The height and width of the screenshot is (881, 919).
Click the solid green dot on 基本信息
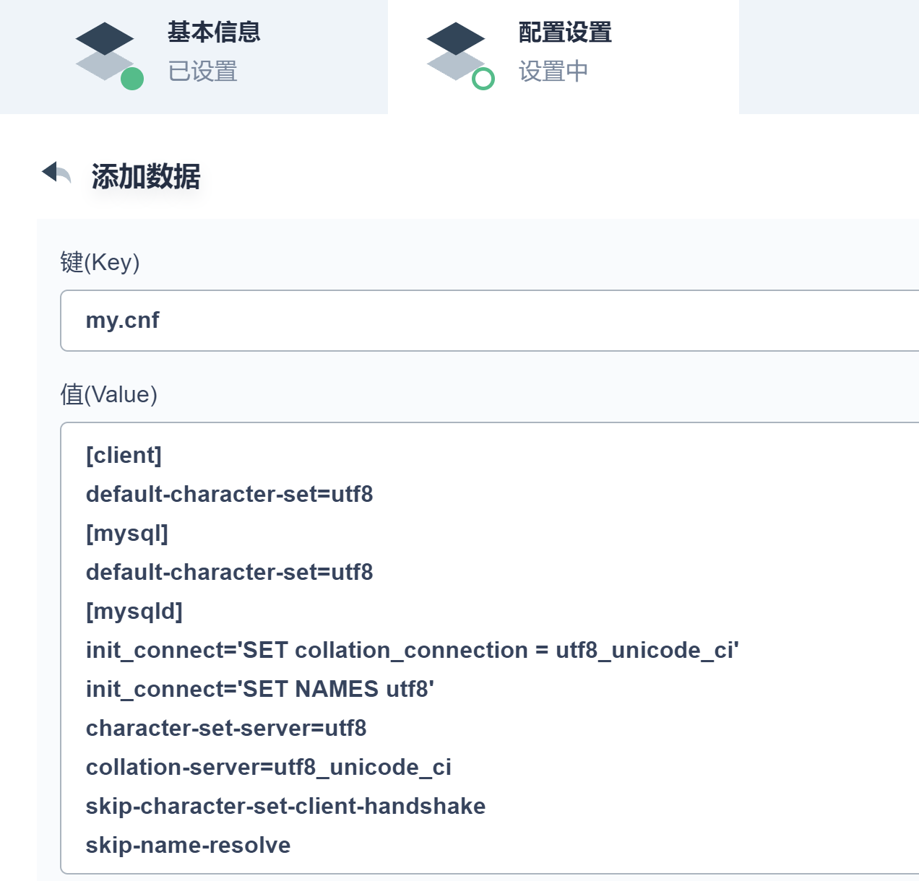(131, 79)
